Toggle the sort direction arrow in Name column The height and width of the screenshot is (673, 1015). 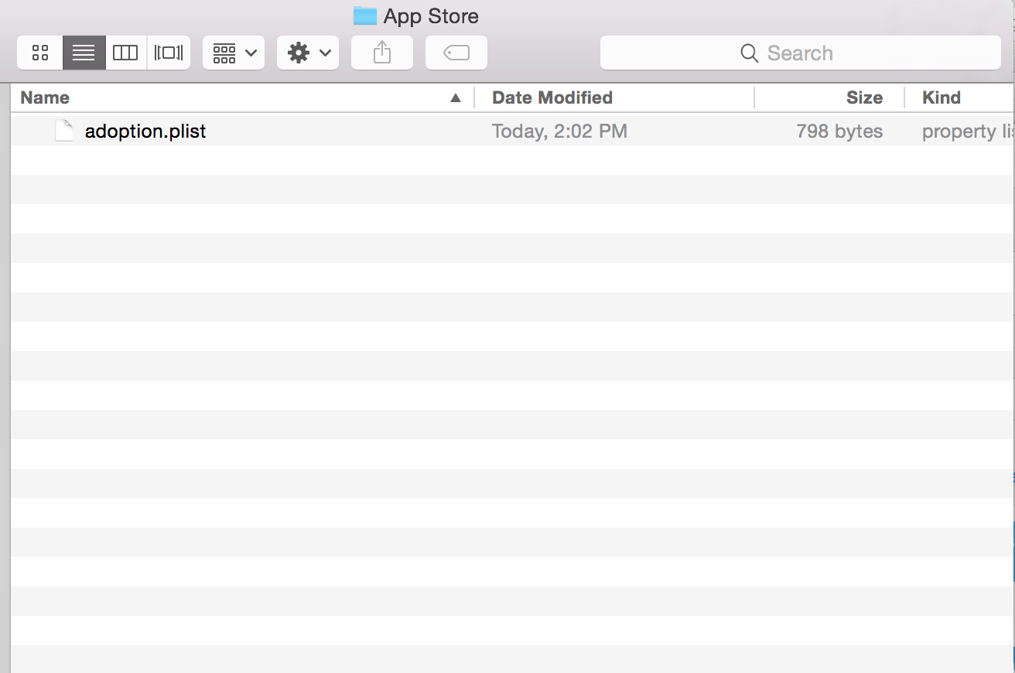pos(456,97)
